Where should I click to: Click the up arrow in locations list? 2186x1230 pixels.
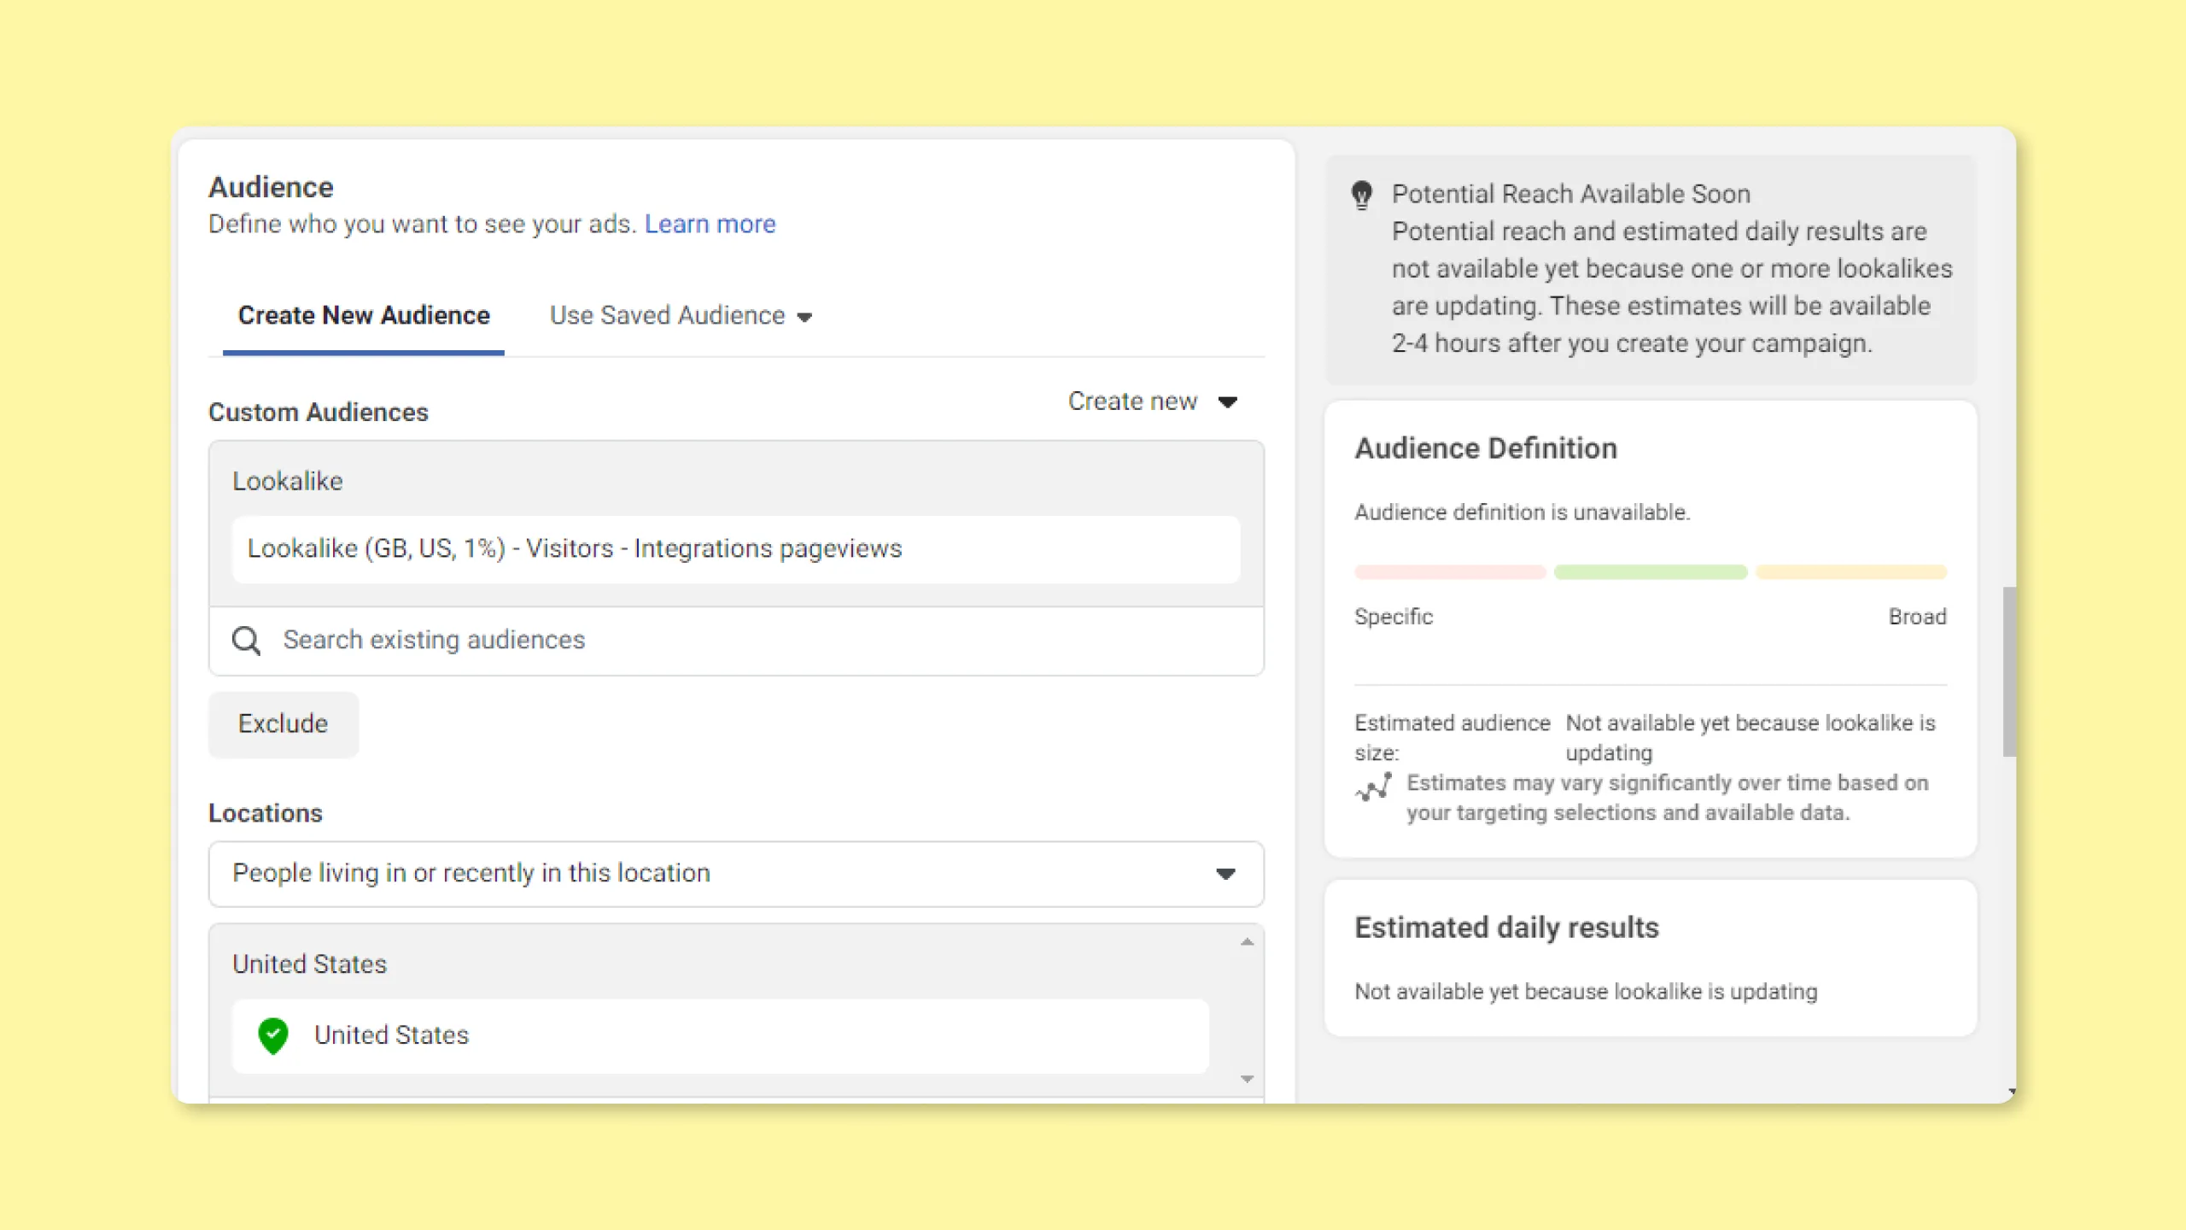pos(1247,942)
